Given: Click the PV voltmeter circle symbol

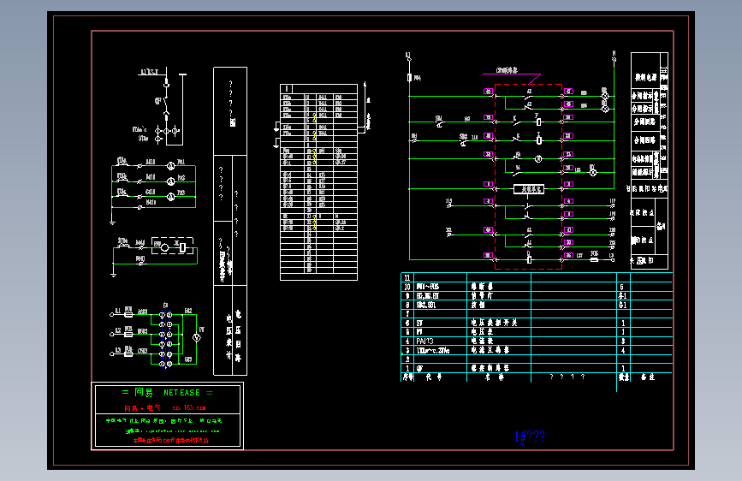Looking at the screenshot, I should (x=196, y=337).
